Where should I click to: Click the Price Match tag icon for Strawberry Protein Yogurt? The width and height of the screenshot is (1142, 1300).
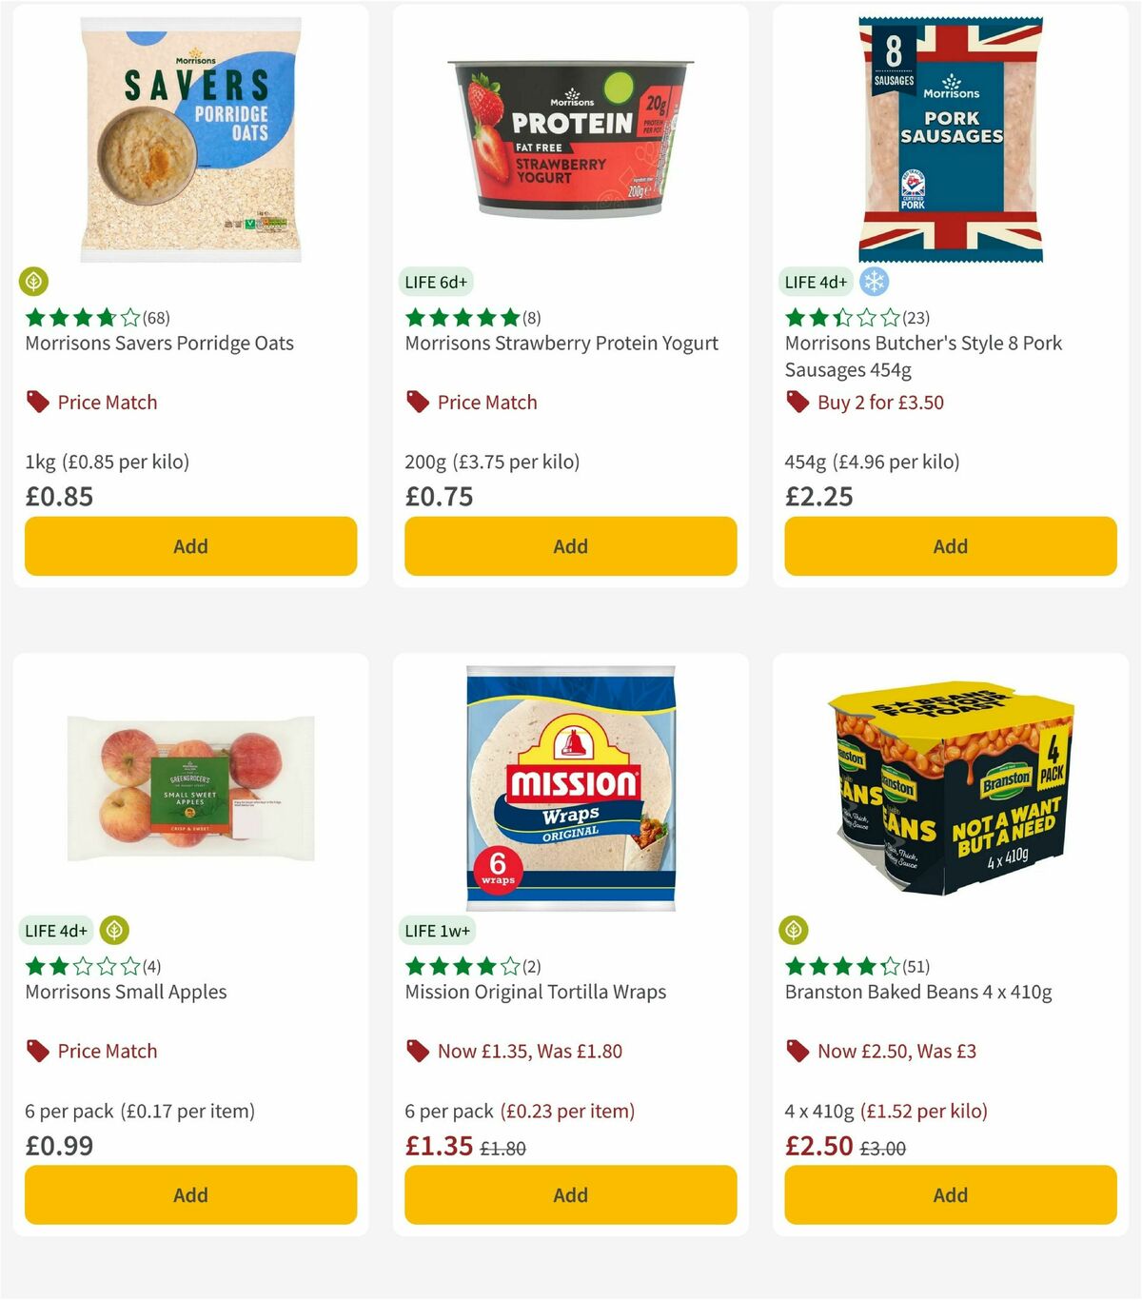pos(418,401)
